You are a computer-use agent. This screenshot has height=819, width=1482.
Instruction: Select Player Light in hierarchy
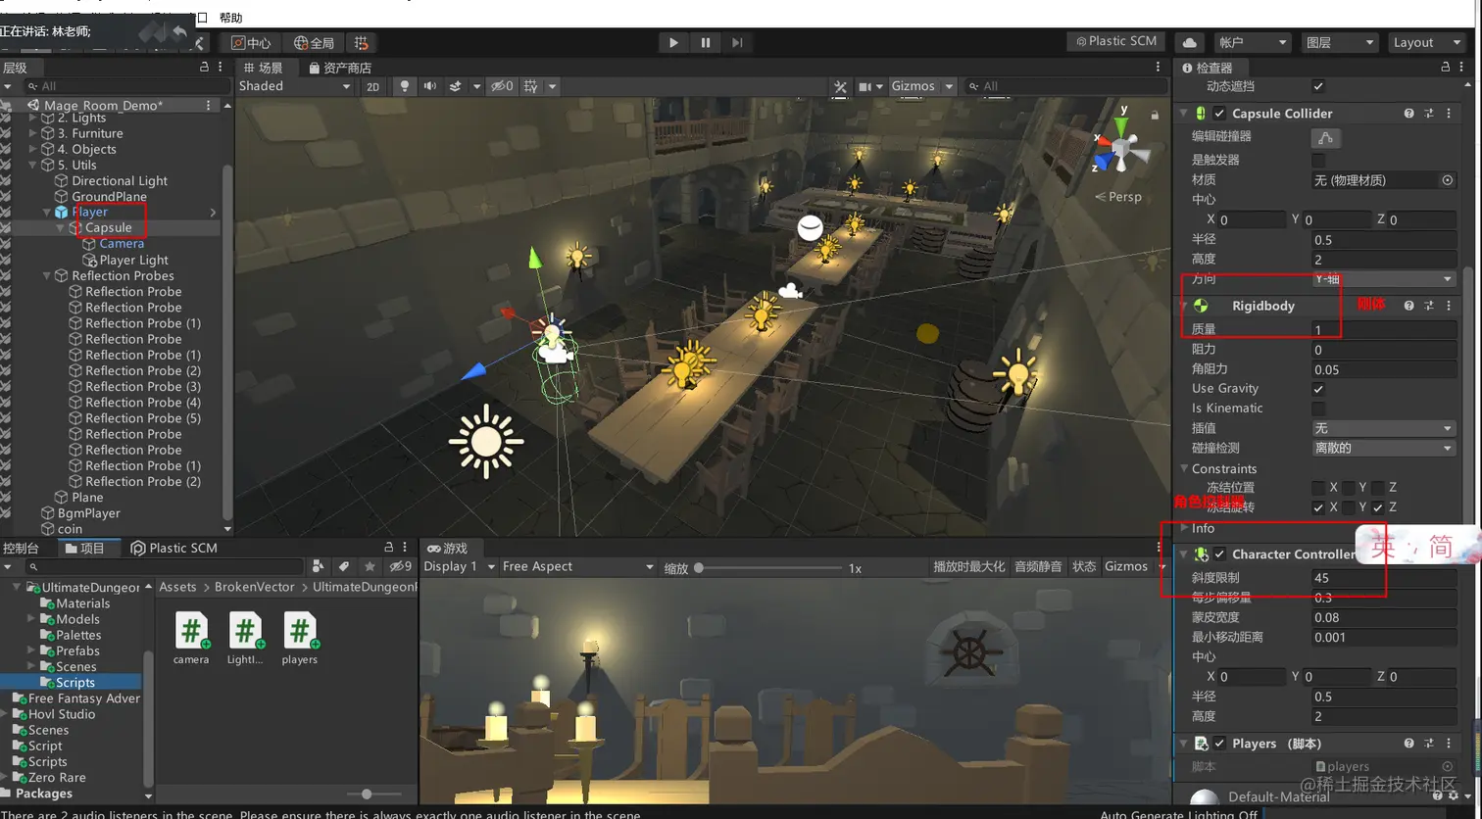coord(133,260)
